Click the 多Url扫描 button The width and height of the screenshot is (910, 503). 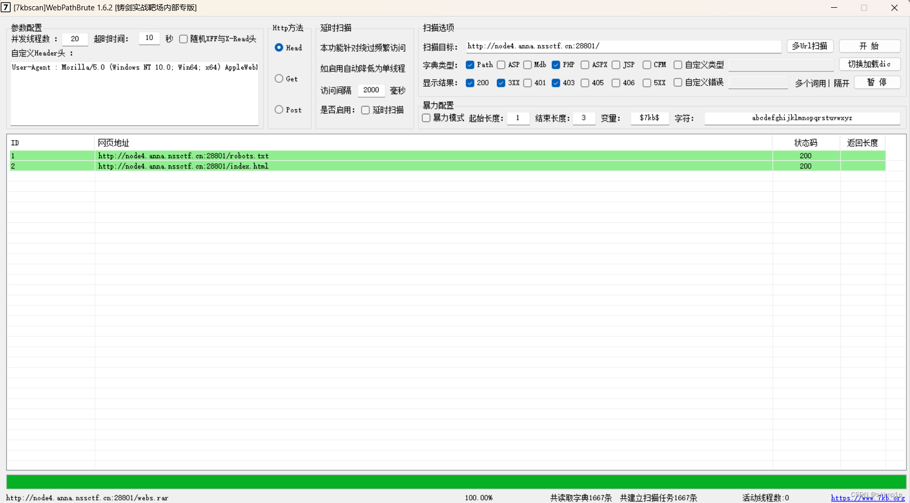pos(810,46)
